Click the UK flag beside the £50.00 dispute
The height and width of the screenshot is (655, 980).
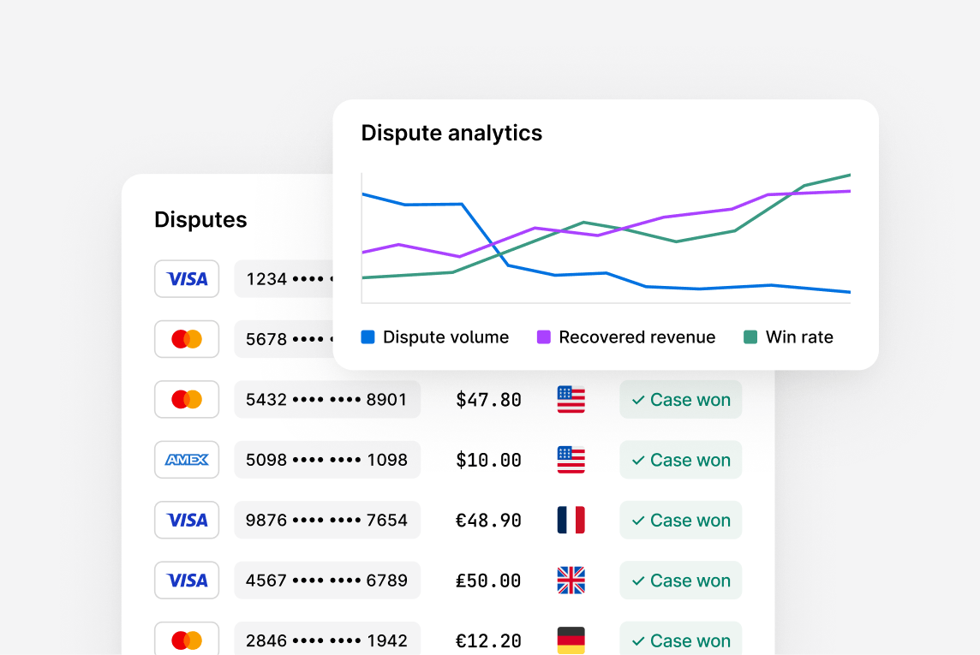click(571, 580)
